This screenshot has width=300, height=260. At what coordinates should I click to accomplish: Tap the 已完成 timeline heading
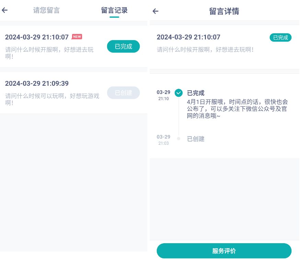click(x=196, y=93)
